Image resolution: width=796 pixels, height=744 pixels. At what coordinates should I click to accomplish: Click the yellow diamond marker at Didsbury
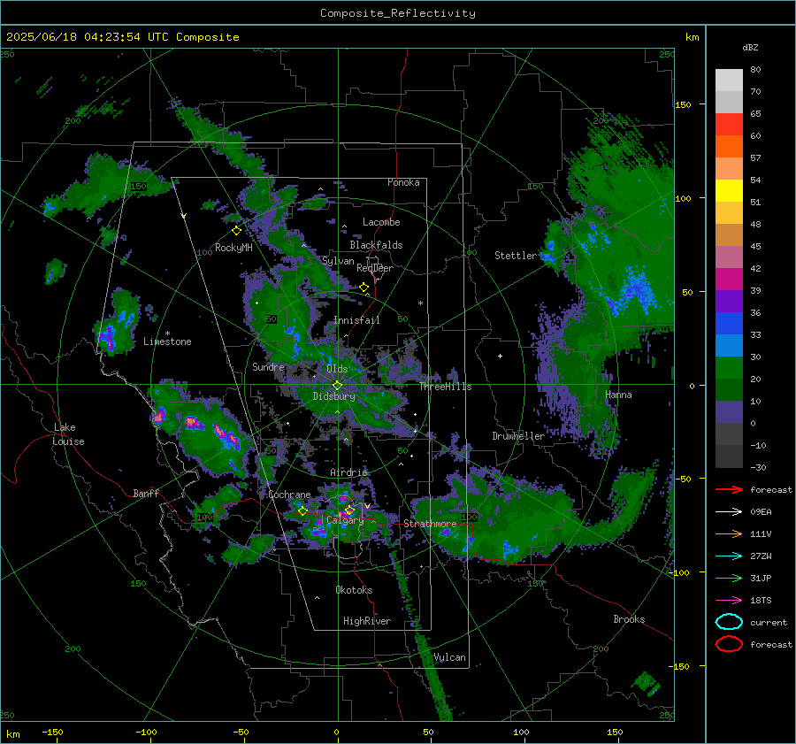pos(337,386)
